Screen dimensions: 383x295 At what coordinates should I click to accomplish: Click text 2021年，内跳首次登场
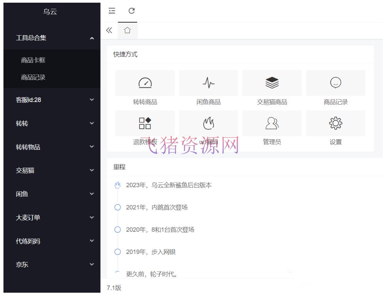click(157, 208)
